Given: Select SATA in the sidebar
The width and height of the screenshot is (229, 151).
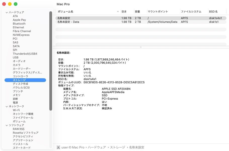Looking at the screenshot, I should click(16, 46).
